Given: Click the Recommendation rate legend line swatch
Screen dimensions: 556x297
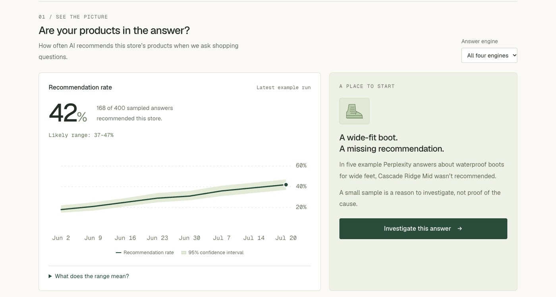Looking at the screenshot, I should point(118,253).
